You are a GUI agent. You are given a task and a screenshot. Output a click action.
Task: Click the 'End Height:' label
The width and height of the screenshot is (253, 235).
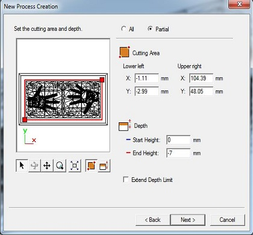(x=146, y=153)
